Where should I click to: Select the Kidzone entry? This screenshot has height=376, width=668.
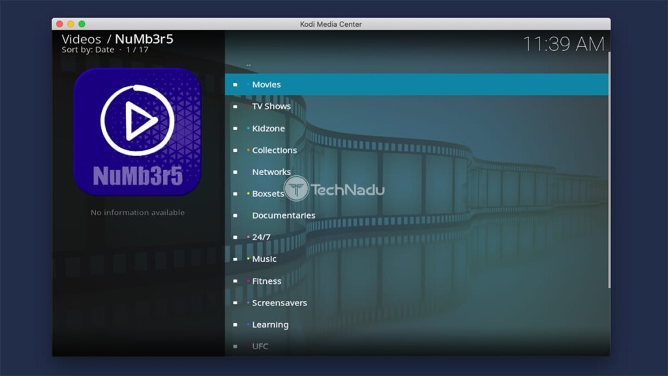417,129
